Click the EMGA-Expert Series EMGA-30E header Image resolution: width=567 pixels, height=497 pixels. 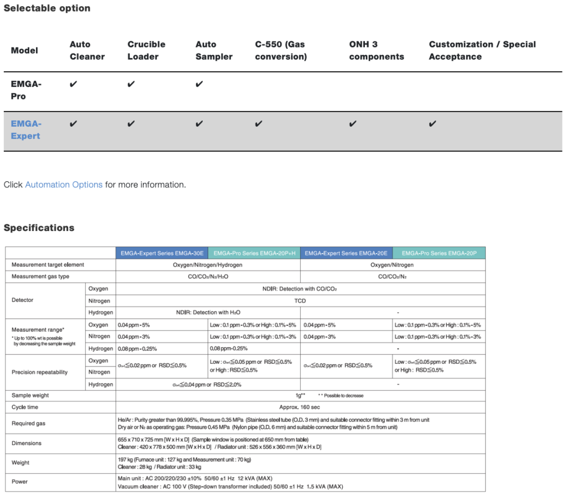coord(162,253)
